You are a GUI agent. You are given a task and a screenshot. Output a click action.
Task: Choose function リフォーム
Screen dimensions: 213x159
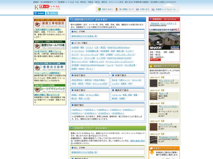click(117, 95)
